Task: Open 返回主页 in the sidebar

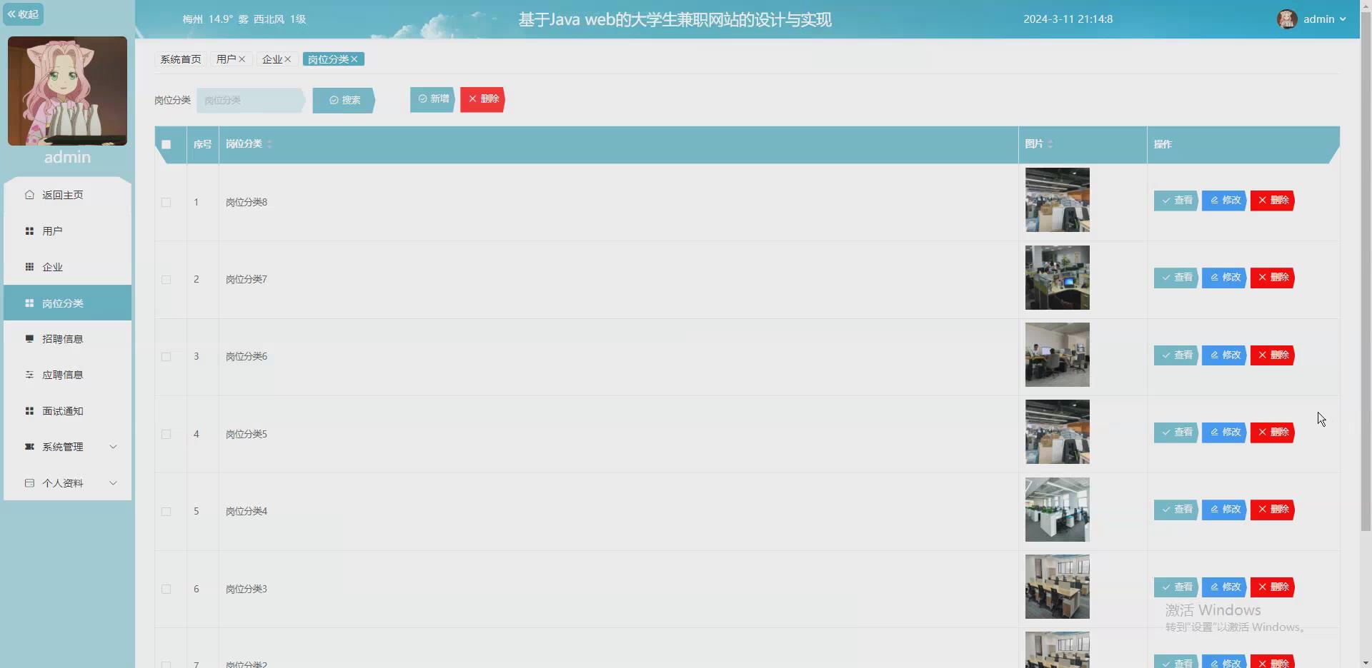Action: [67, 195]
